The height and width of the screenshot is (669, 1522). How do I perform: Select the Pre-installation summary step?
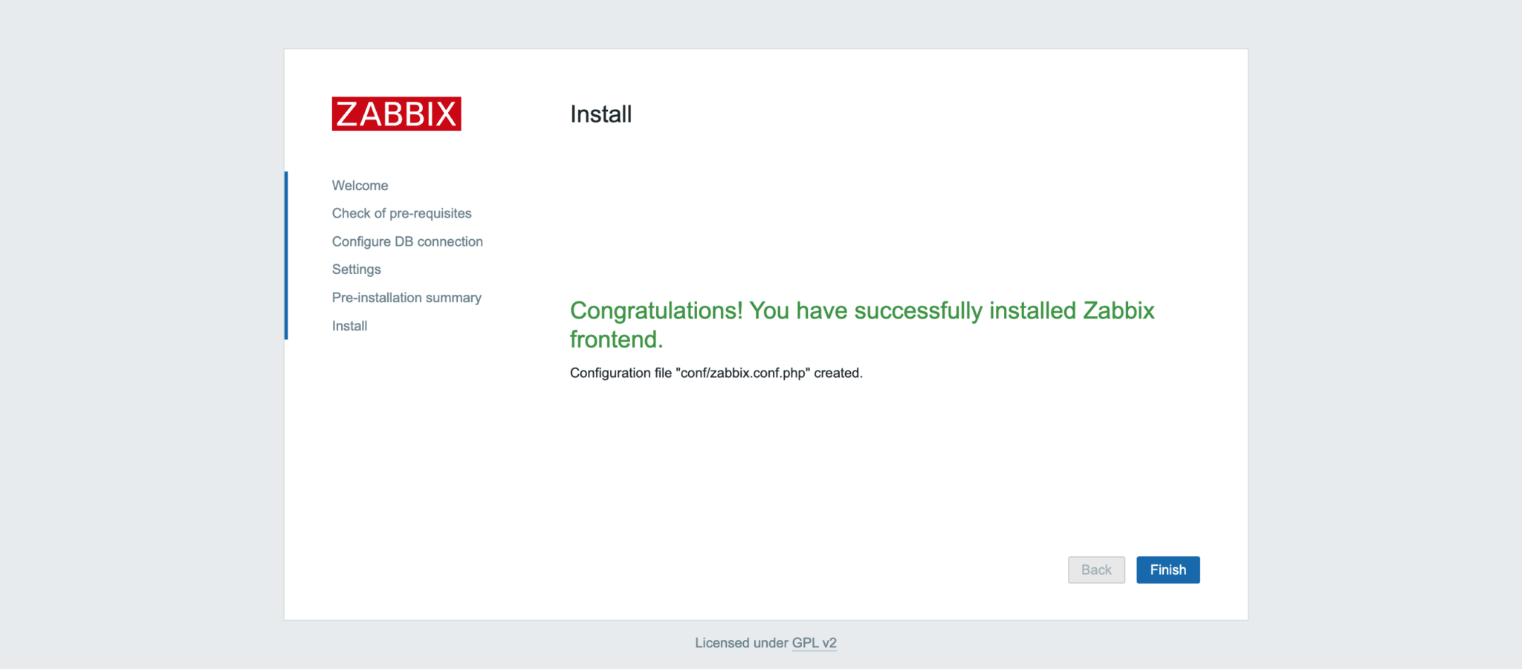[x=406, y=297]
